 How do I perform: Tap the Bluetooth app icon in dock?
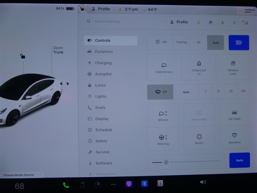pos(145,184)
